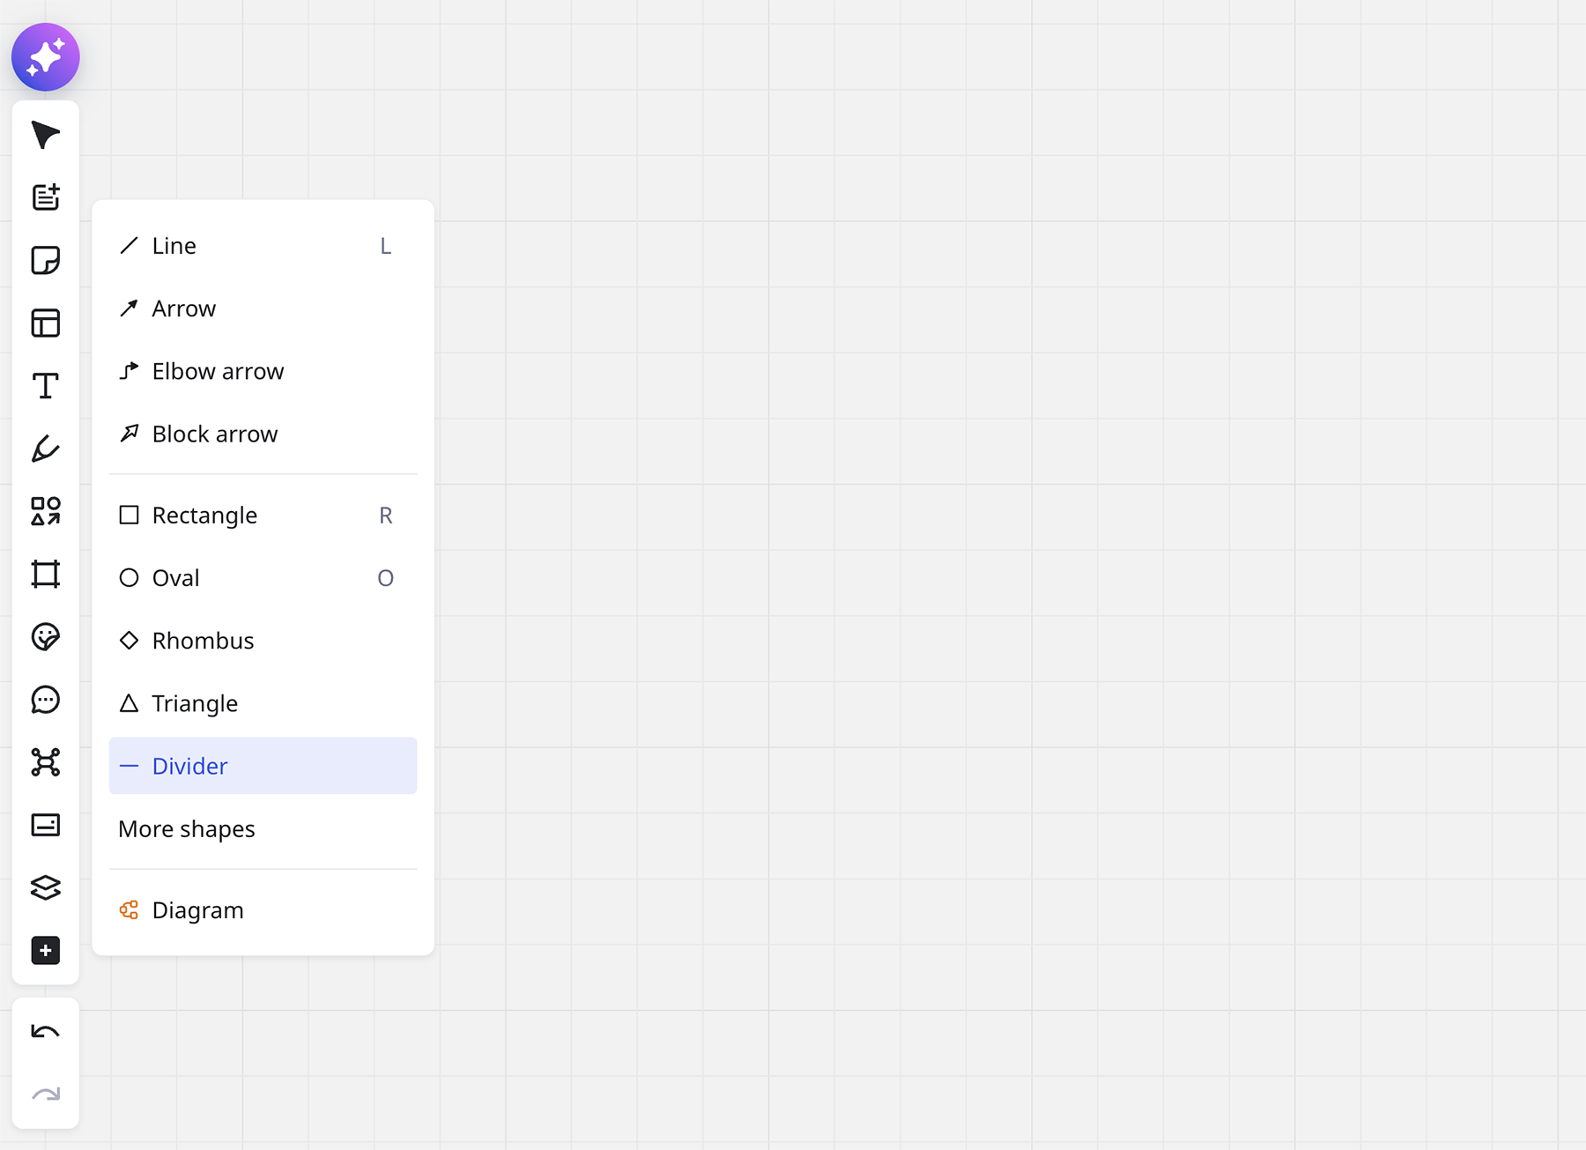This screenshot has width=1586, height=1150.
Task: Activate the Select cursor tool
Action: click(x=45, y=134)
